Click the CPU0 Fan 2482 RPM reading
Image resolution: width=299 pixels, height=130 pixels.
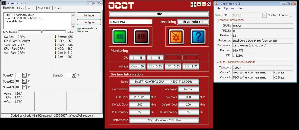[x=17, y=41]
